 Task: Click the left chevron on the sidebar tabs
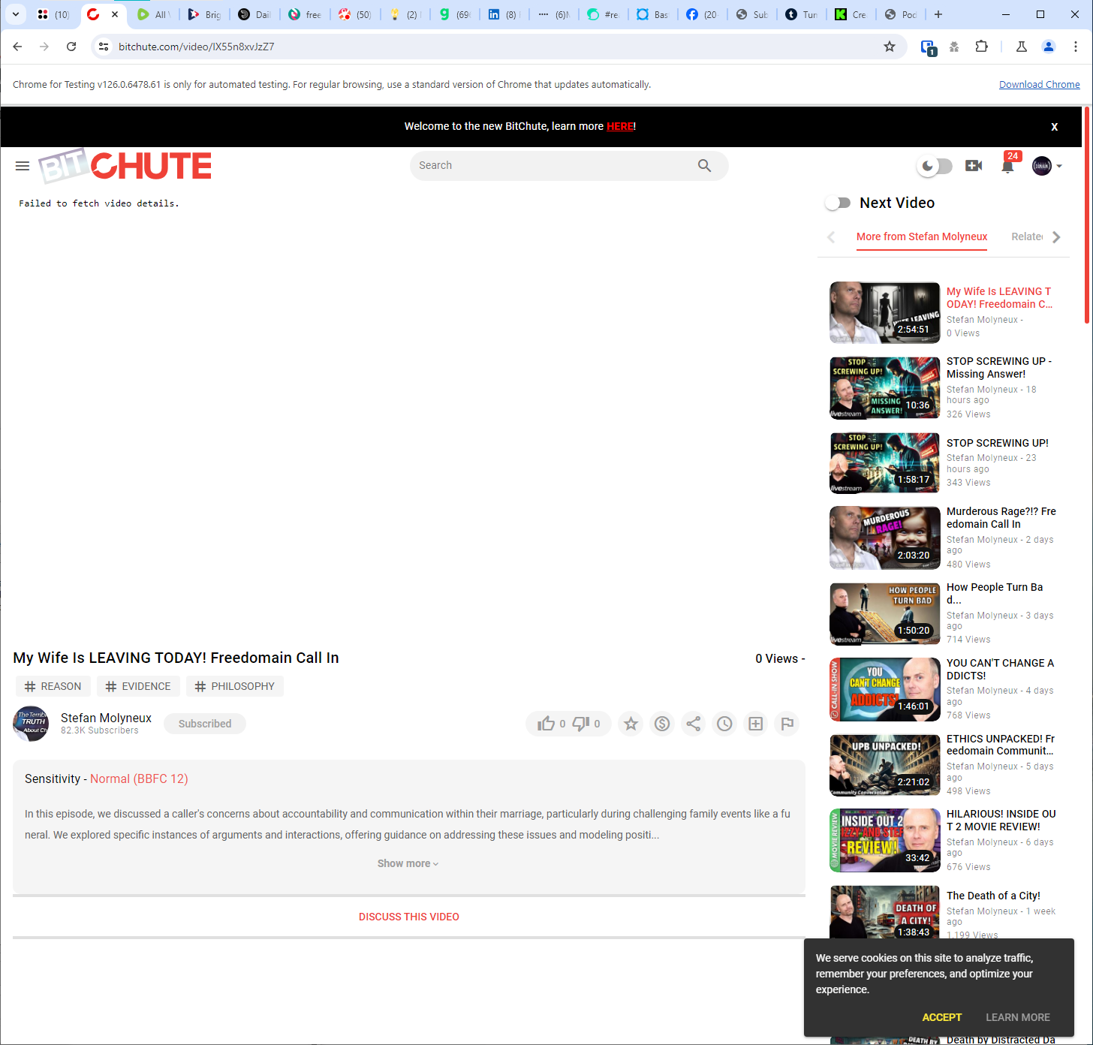[x=831, y=237]
